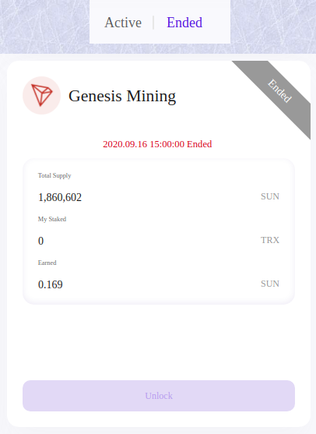Click the divider between Active and Ended
This screenshot has width=316, height=434.
point(153,23)
